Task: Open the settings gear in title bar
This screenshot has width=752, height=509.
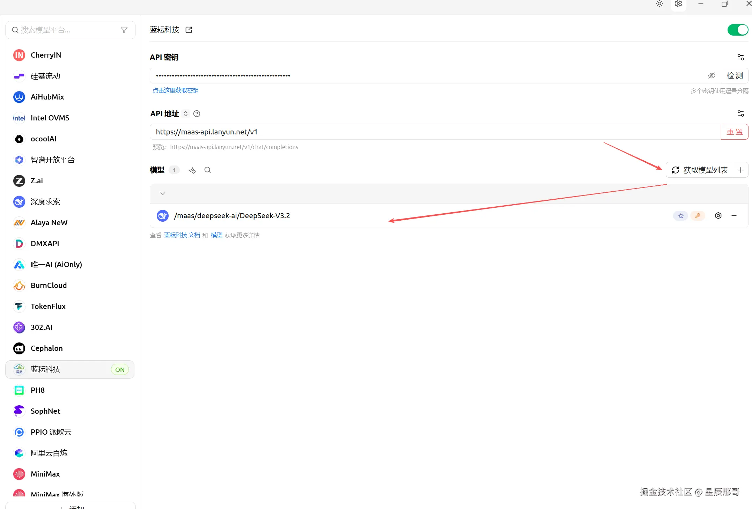Action: point(678,4)
